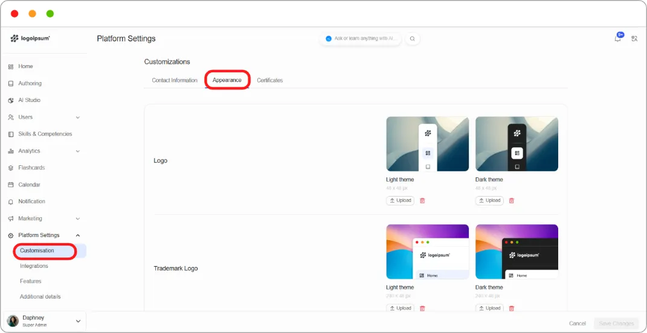
Task: Select the Appearance tab
Action: [x=227, y=80]
